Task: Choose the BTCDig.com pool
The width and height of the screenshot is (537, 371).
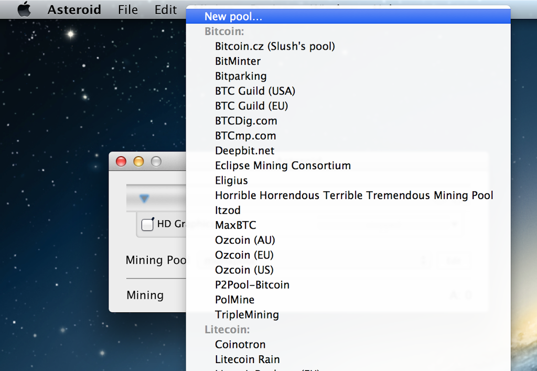Action: pos(348,121)
